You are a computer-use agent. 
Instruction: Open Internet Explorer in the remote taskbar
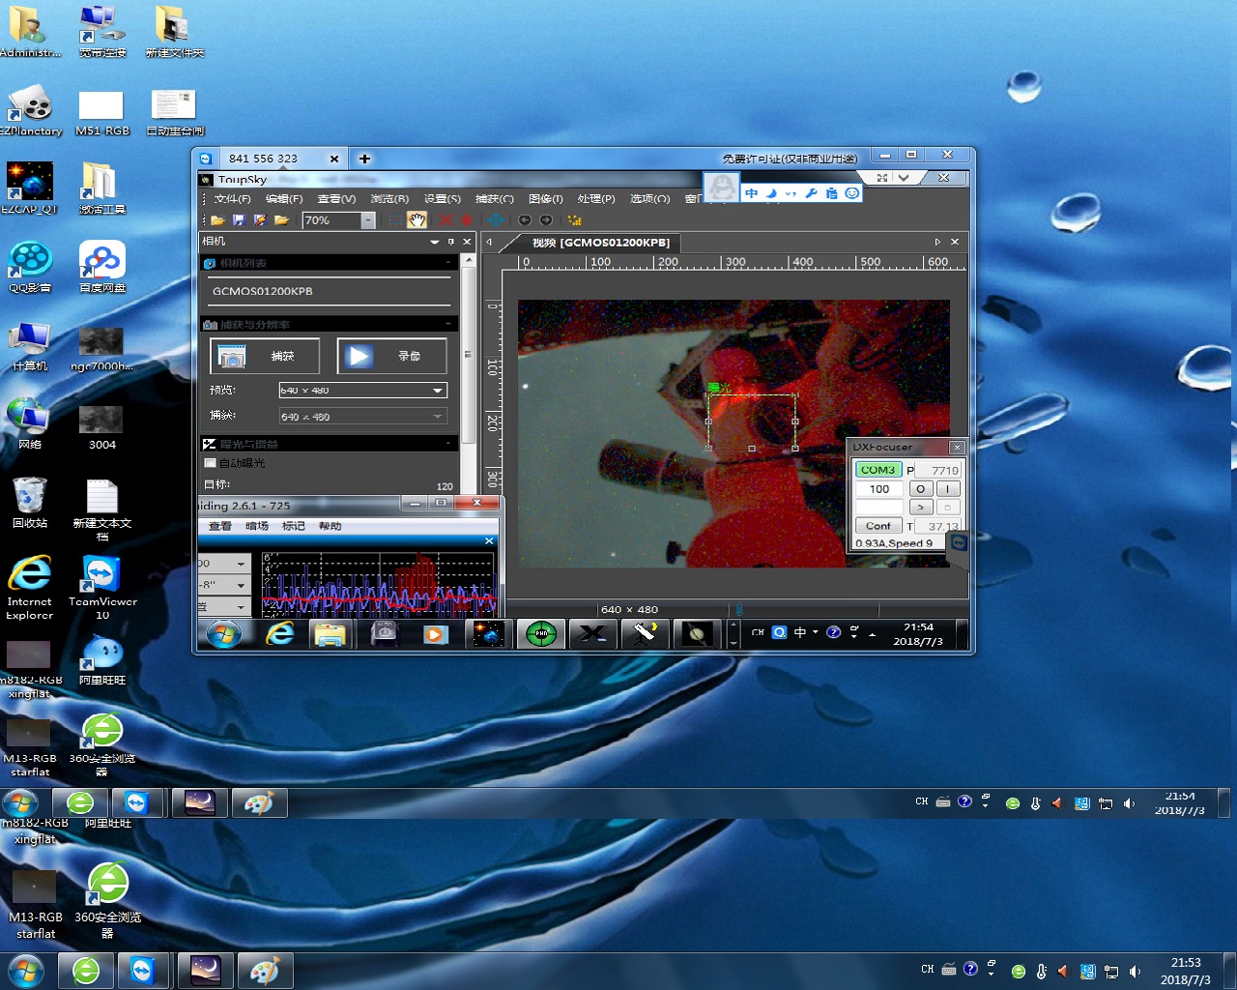280,634
